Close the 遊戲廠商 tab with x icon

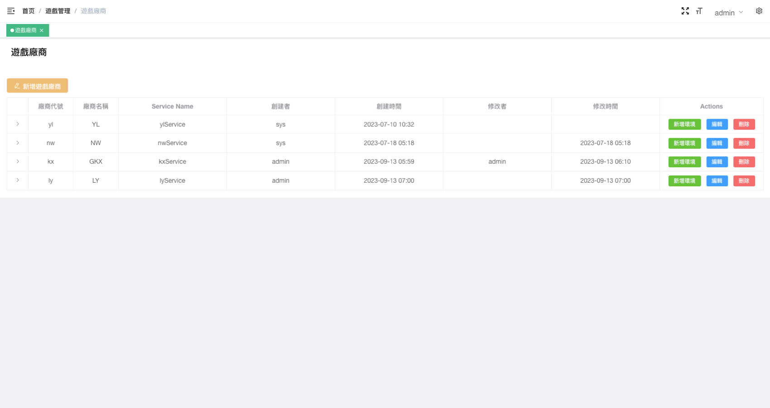pos(42,30)
